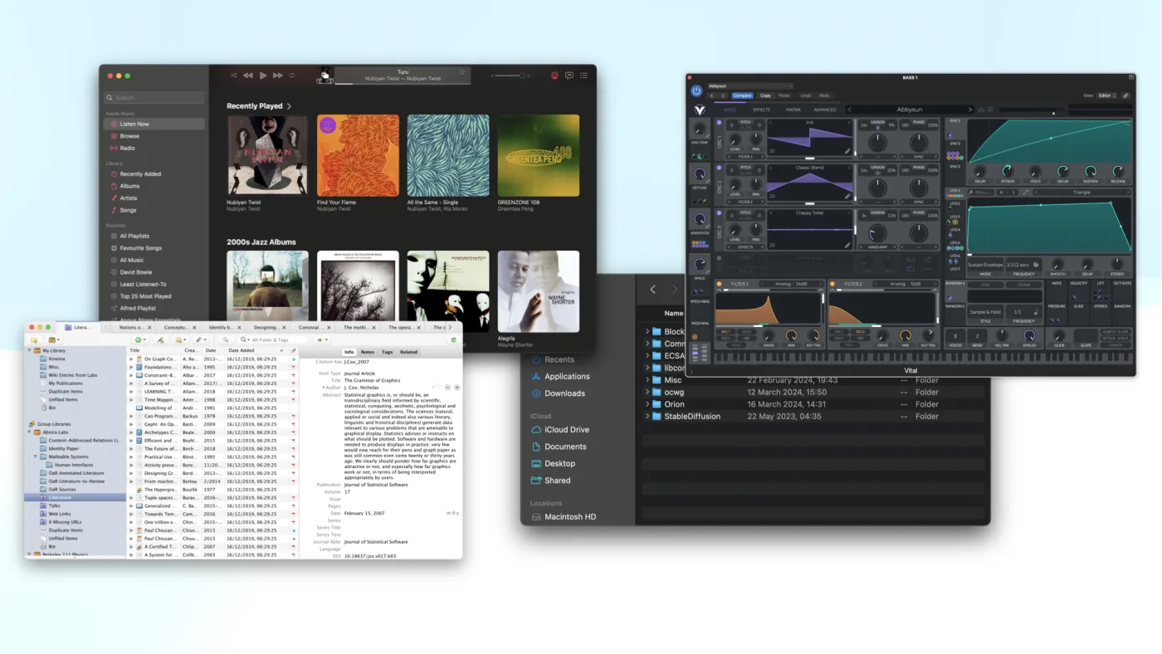This screenshot has width=1162, height=654.
Task: Switch to the ADVANCED tab in Vital
Action: pos(825,110)
